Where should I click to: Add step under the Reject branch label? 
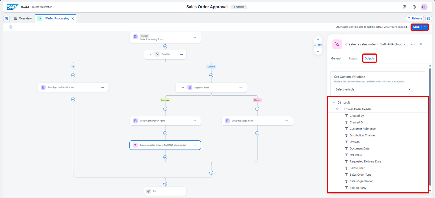coord(257,109)
